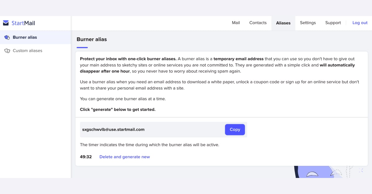Click the stacked envelopes Custom aliases icon
This screenshot has height=194, width=372.
tap(7, 50)
